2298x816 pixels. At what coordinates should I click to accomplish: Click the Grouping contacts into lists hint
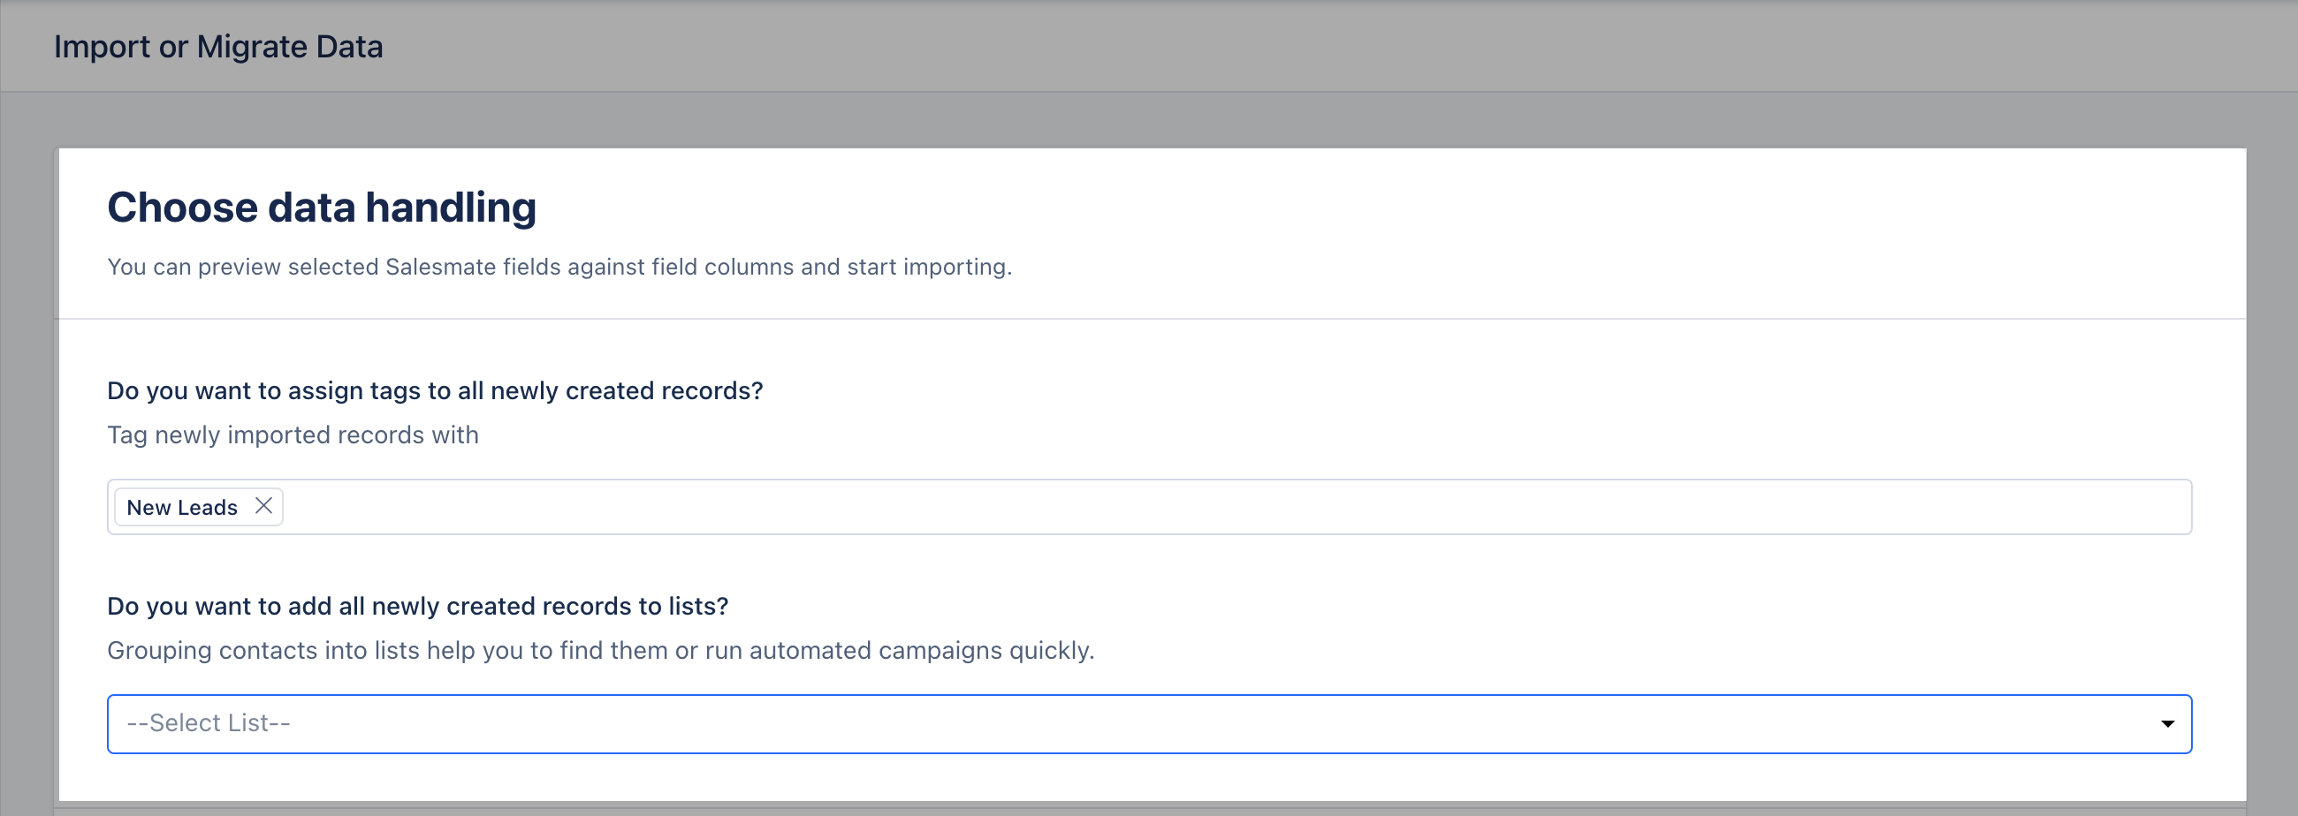tap(599, 650)
